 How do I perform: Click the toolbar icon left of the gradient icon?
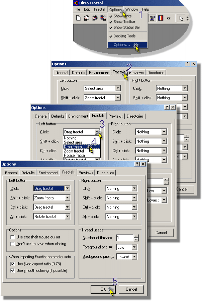click(x=153, y=18)
